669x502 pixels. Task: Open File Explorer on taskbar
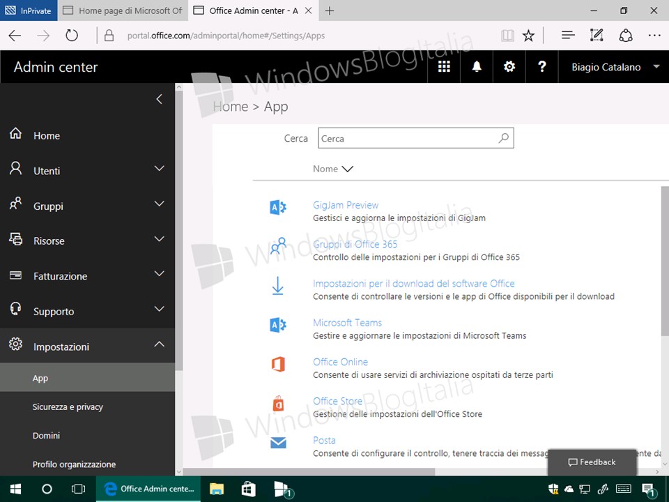(x=217, y=489)
